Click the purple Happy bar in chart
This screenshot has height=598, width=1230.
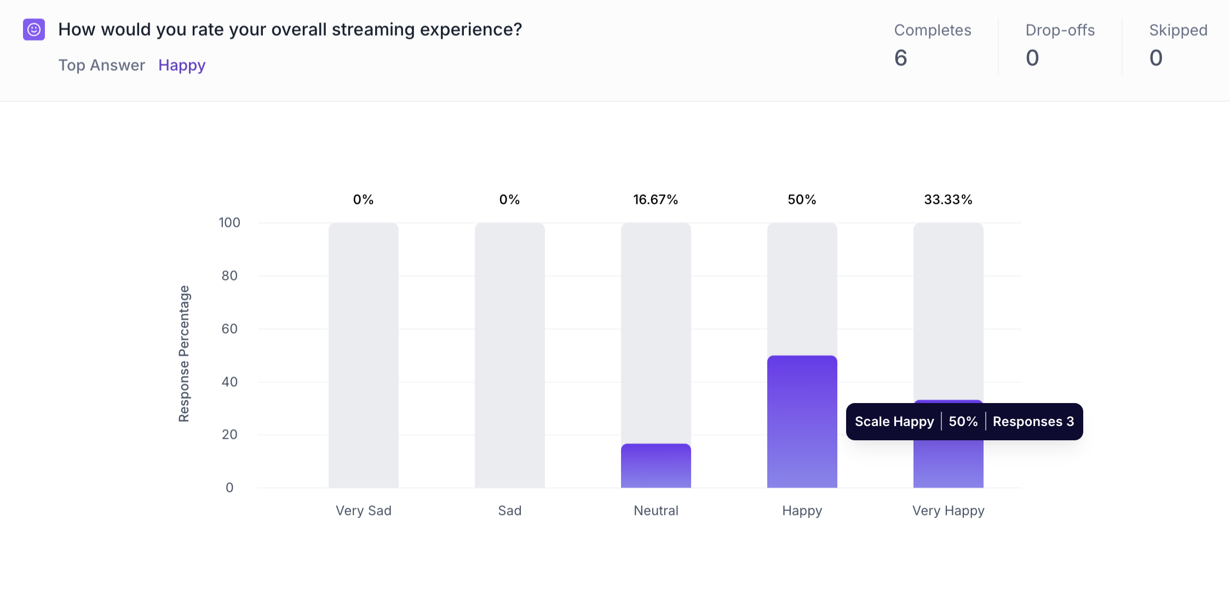tap(802, 422)
